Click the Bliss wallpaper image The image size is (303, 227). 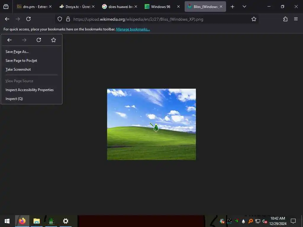tap(151, 124)
